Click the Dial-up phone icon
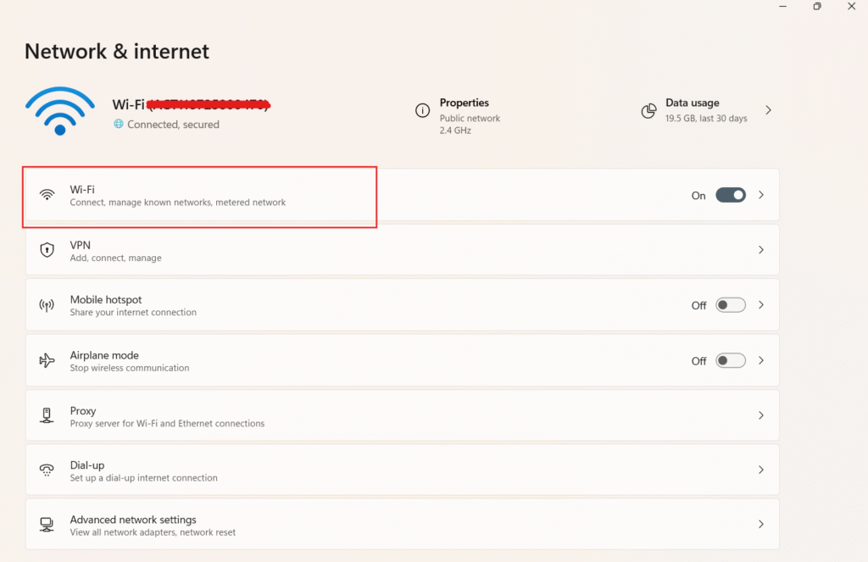The width and height of the screenshot is (868, 562). tap(47, 470)
